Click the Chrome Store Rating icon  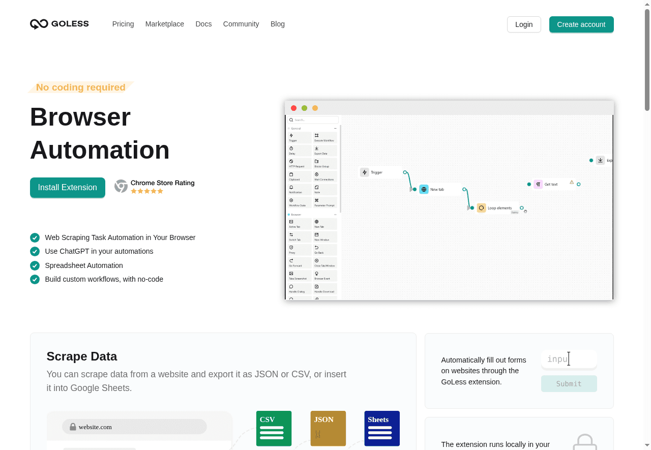tap(121, 186)
